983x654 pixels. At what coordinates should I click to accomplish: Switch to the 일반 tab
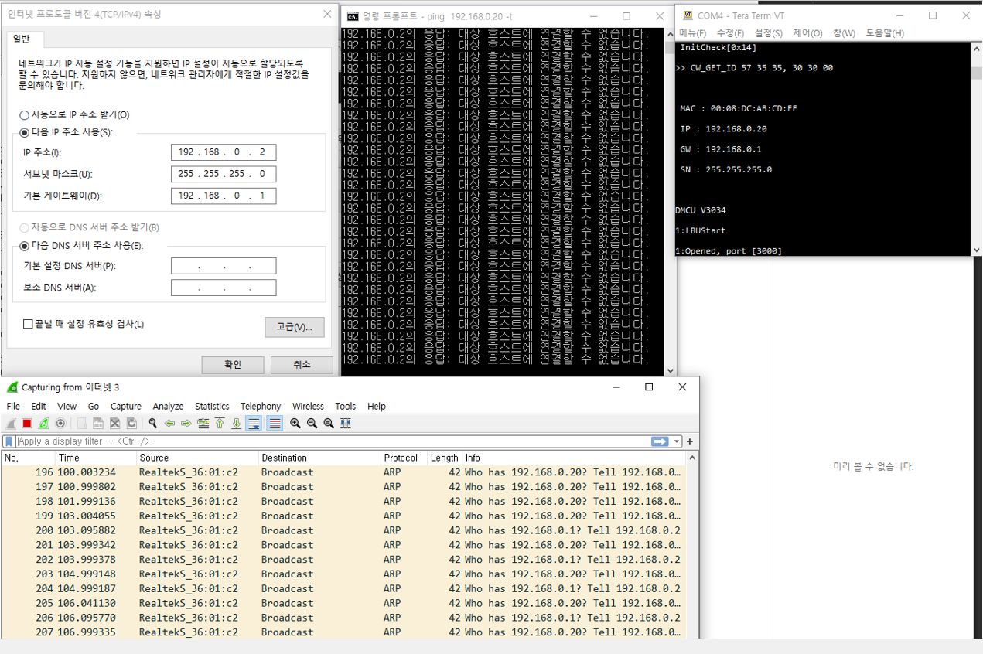click(26, 39)
